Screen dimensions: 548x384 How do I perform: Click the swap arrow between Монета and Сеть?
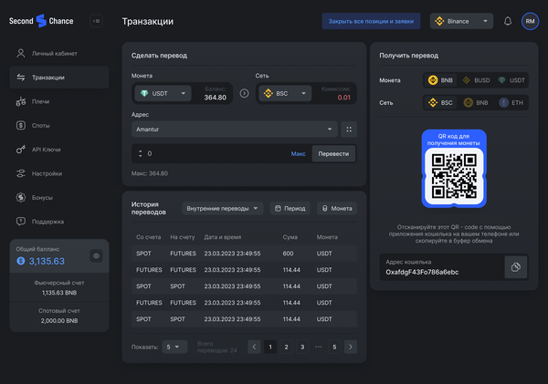tap(244, 93)
